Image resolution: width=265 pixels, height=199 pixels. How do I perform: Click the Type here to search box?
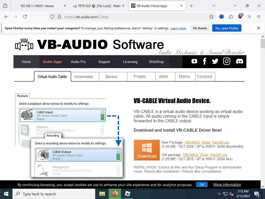click(x=54, y=194)
